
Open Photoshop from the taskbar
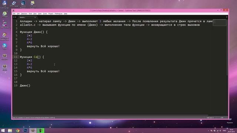(x=25, y=130)
